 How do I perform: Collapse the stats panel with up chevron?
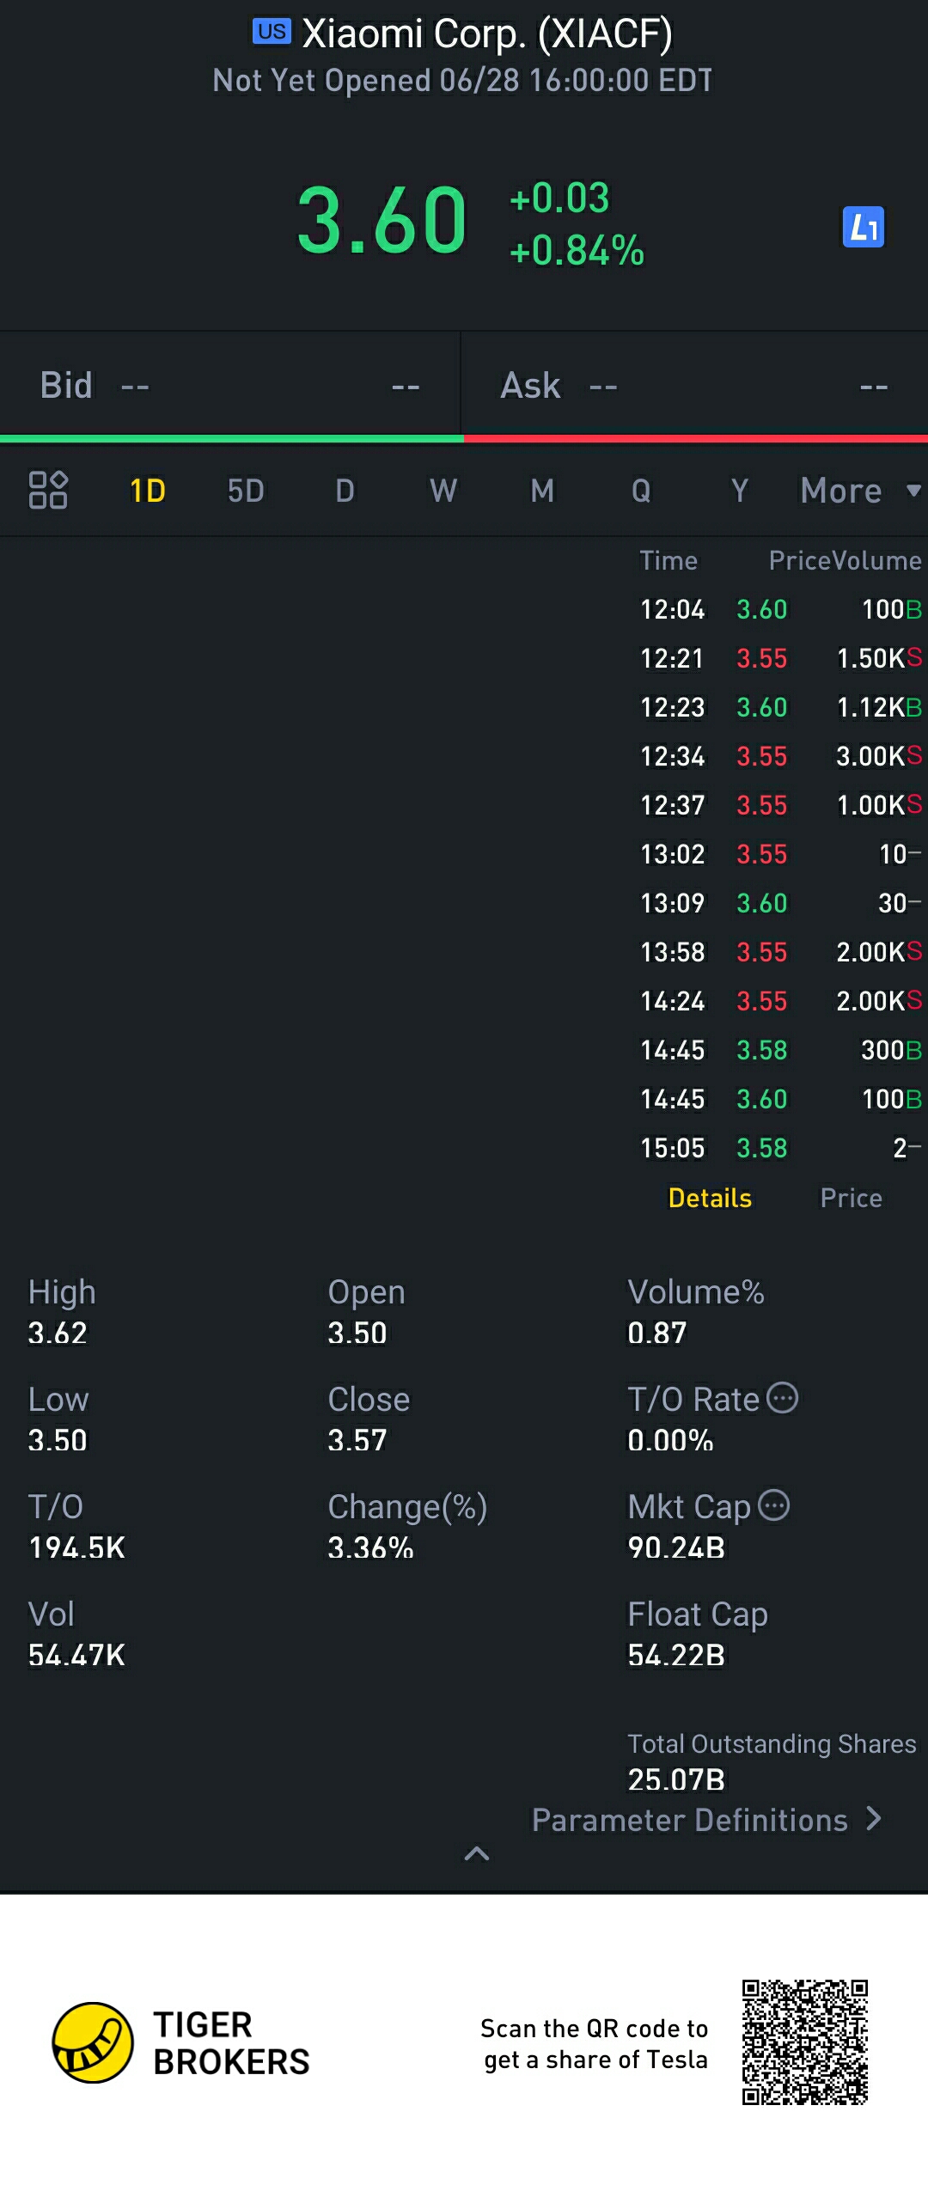point(477,1853)
